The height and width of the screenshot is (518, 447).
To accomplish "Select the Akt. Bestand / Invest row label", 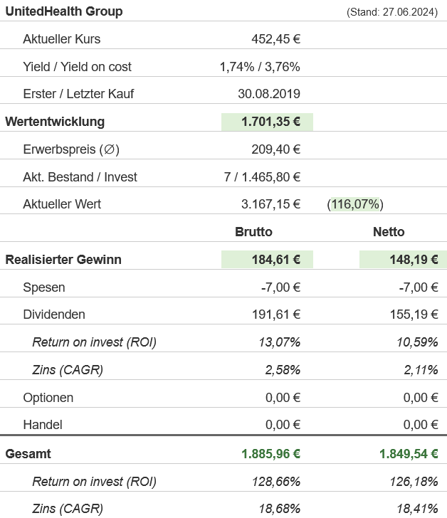I will 80,177.
